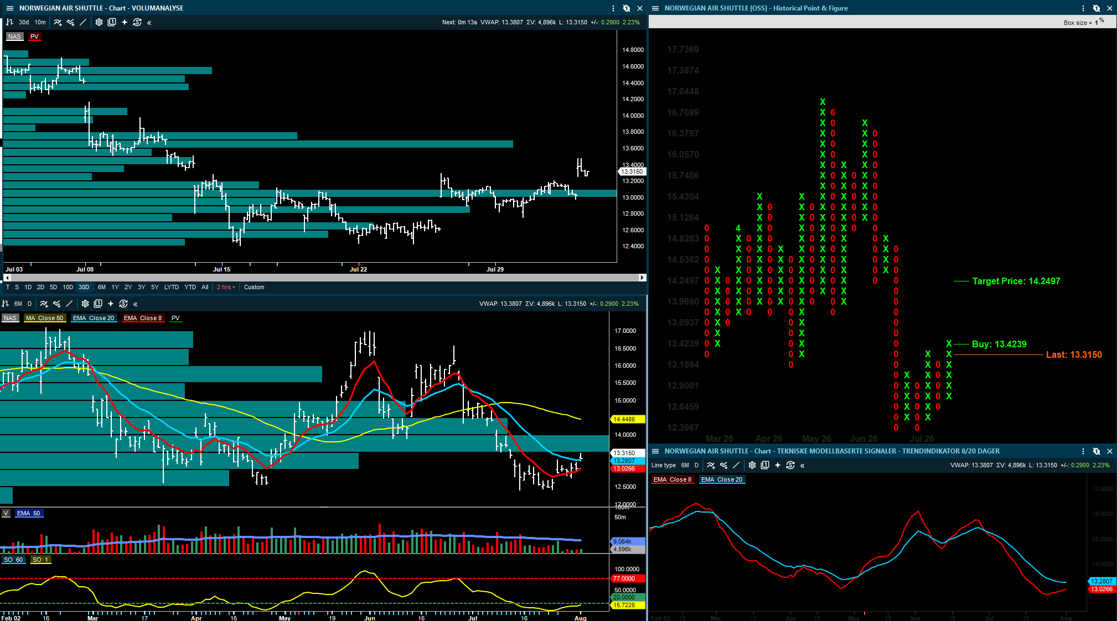Add an indicator to the VOLUMANALYSE chart
This screenshot has height=621, width=1117.
58,22
